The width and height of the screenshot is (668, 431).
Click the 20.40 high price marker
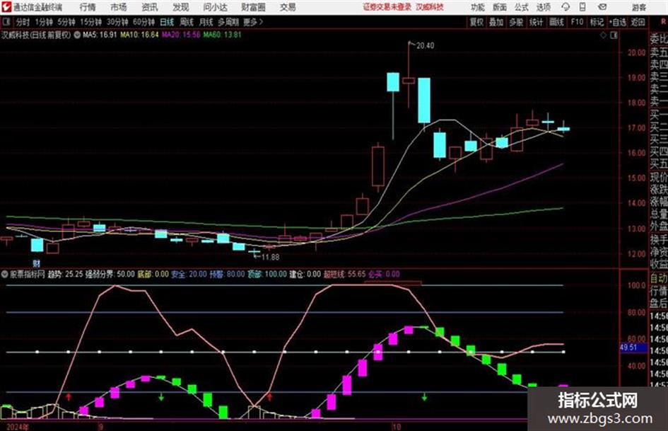coord(425,46)
